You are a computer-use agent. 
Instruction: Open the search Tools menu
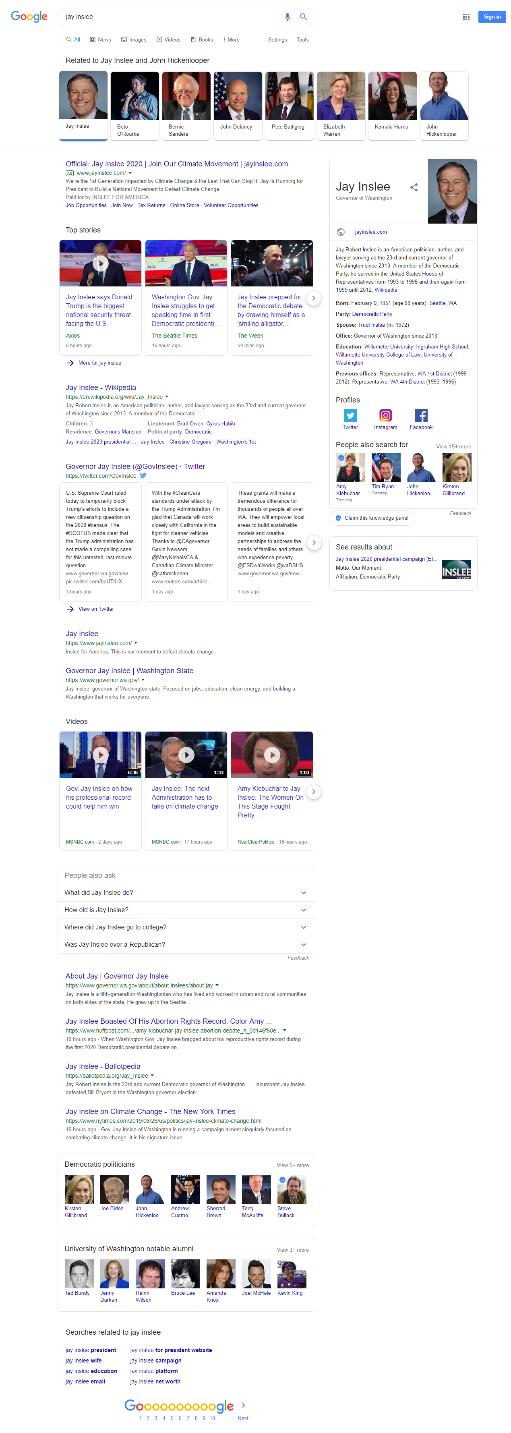(x=302, y=39)
